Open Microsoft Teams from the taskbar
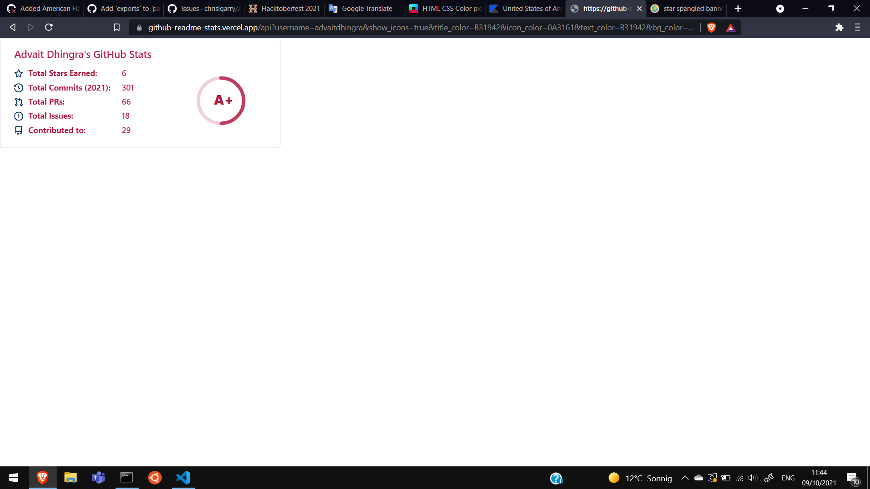This screenshot has width=870, height=489. (x=98, y=478)
